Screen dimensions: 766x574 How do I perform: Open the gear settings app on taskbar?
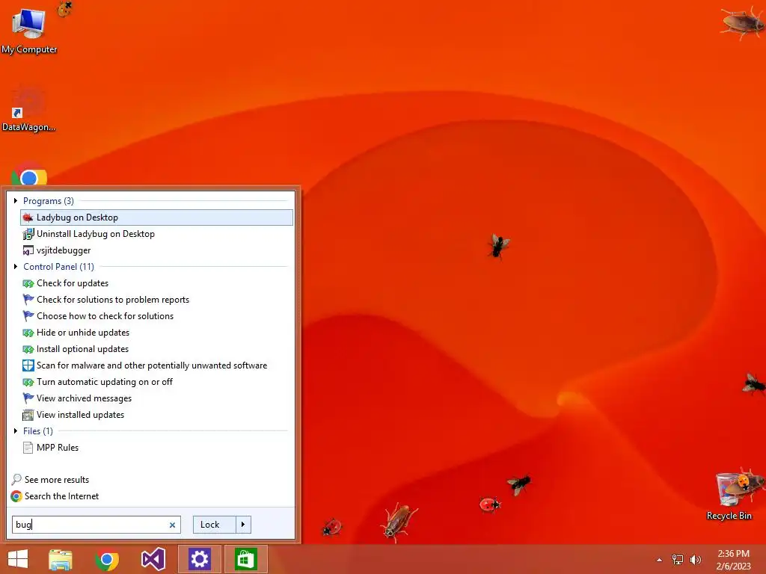[x=199, y=559]
